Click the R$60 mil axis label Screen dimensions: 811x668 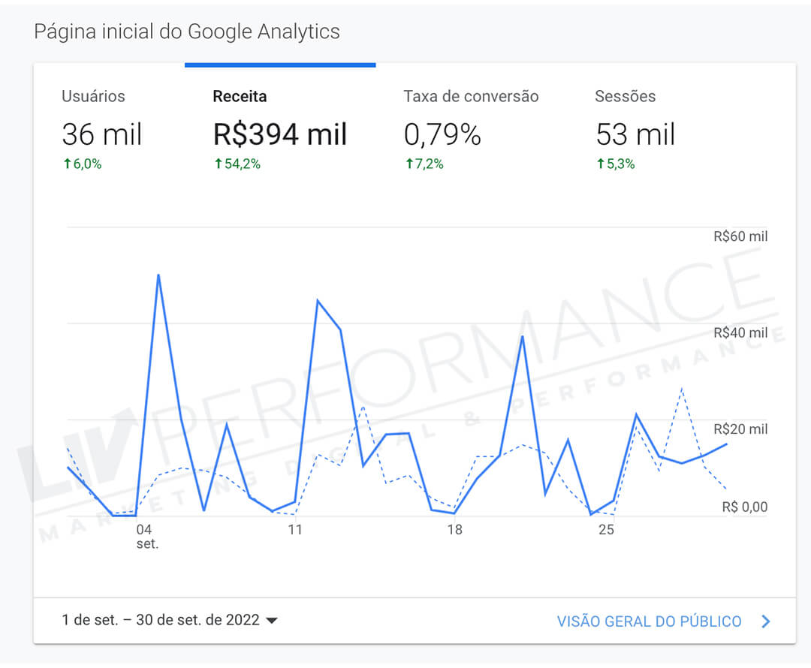(740, 236)
